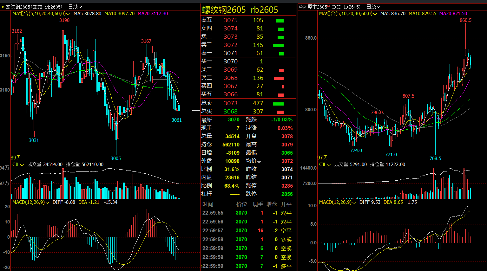Screen dimensions: 487x271
Task: Click the yellow dot marker beside 螺纹钢2605
Action: 3,7
